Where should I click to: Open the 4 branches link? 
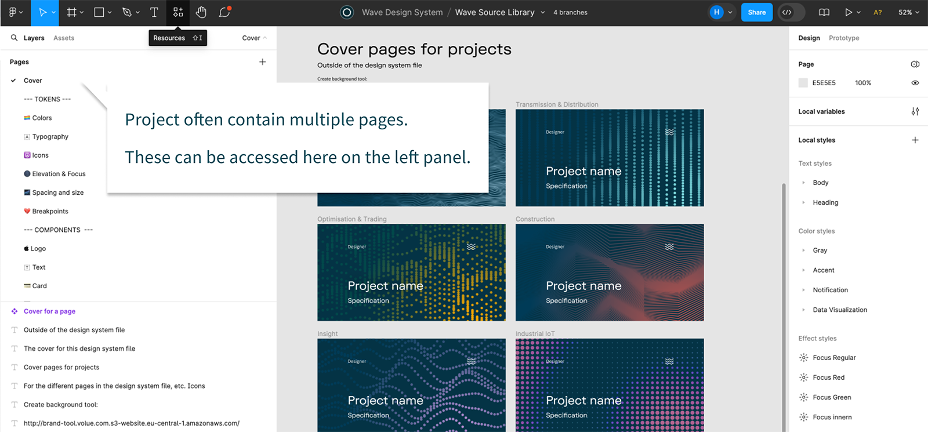pyautogui.click(x=570, y=12)
